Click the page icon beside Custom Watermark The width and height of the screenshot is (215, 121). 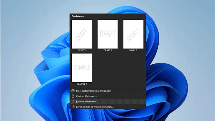73,96
